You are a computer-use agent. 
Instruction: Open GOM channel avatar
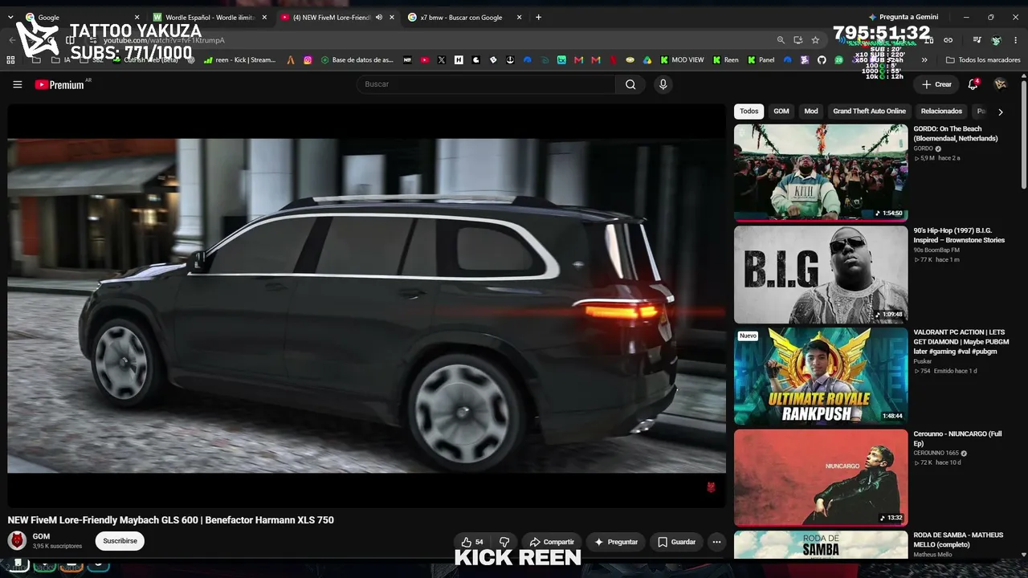tap(17, 540)
